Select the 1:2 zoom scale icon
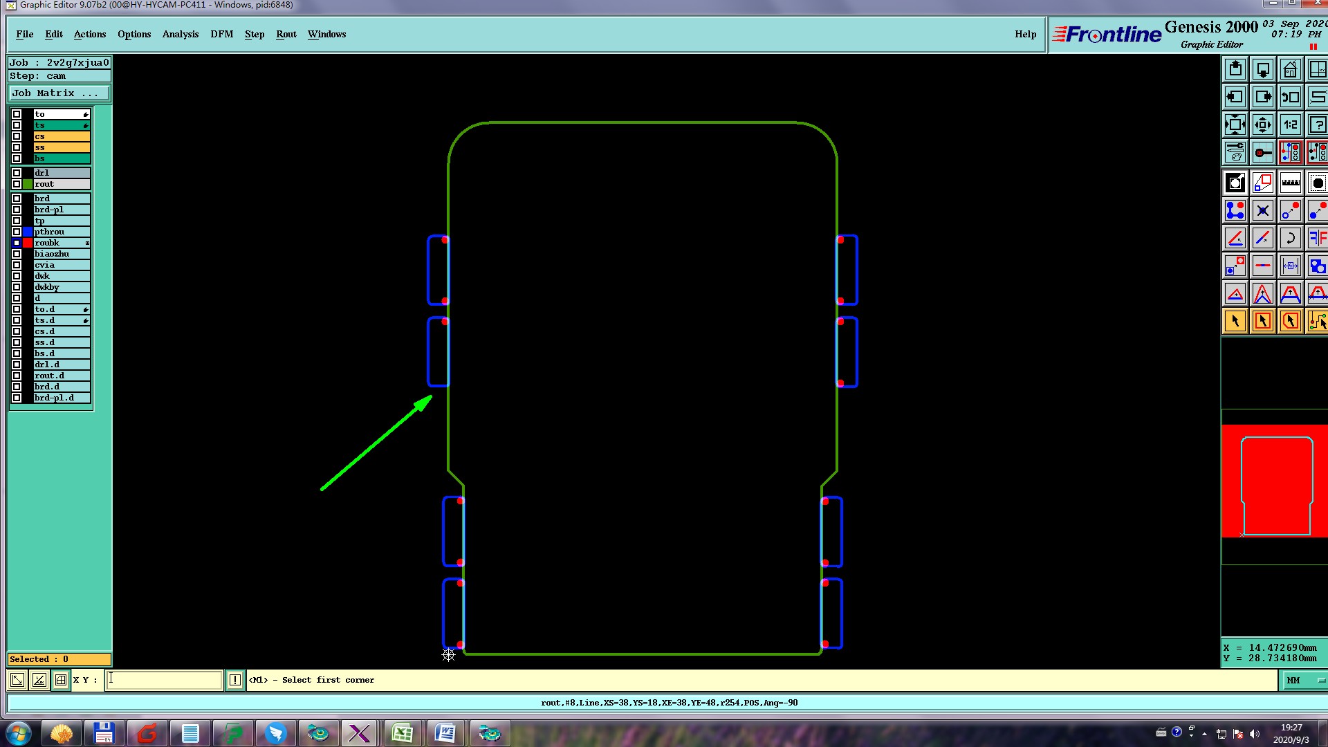The image size is (1328, 747). [1290, 124]
